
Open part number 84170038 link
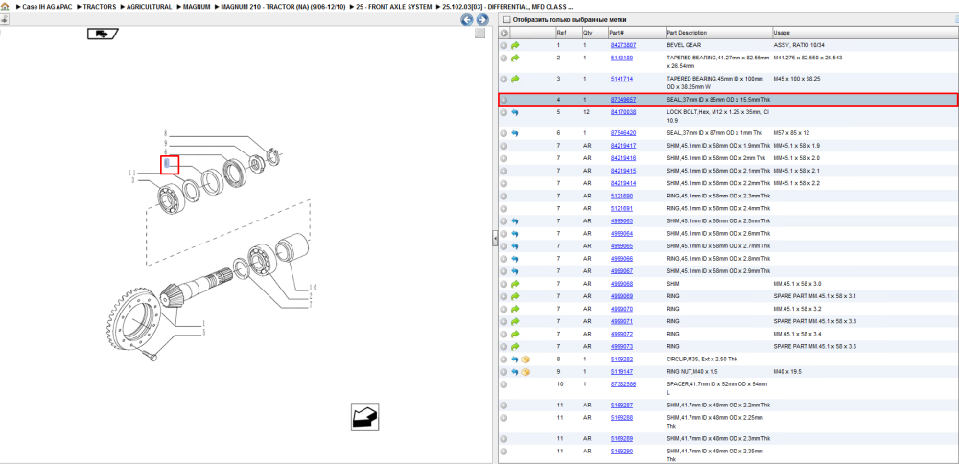pyautogui.click(x=623, y=112)
